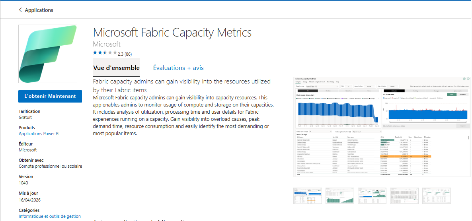Click the Obtenir avec heading
This screenshot has height=221, width=472.
pyautogui.click(x=31, y=160)
